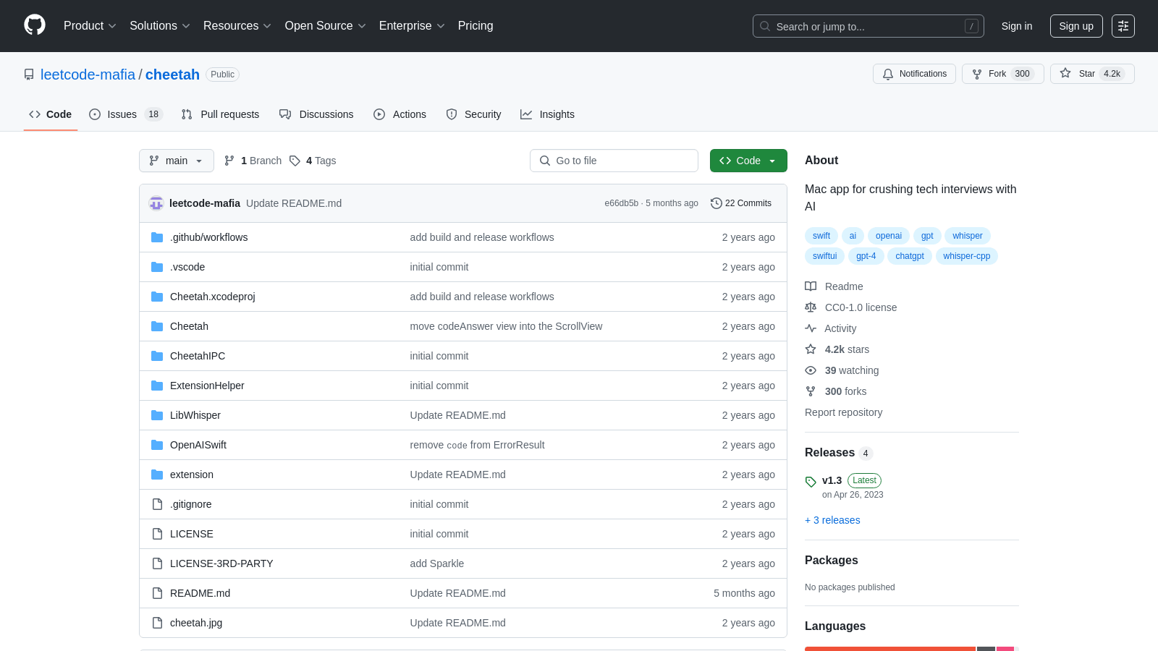Screen dimensions: 1158x651
Task: Click the file icon next to LICENSE-3RD-PARTY
Action: [x=157, y=563]
